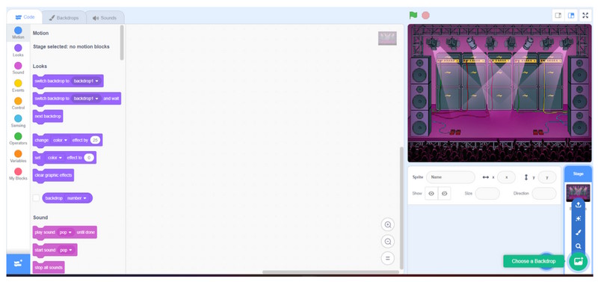Select the Control category circle
598x282 pixels.
pyautogui.click(x=18, y=101)
